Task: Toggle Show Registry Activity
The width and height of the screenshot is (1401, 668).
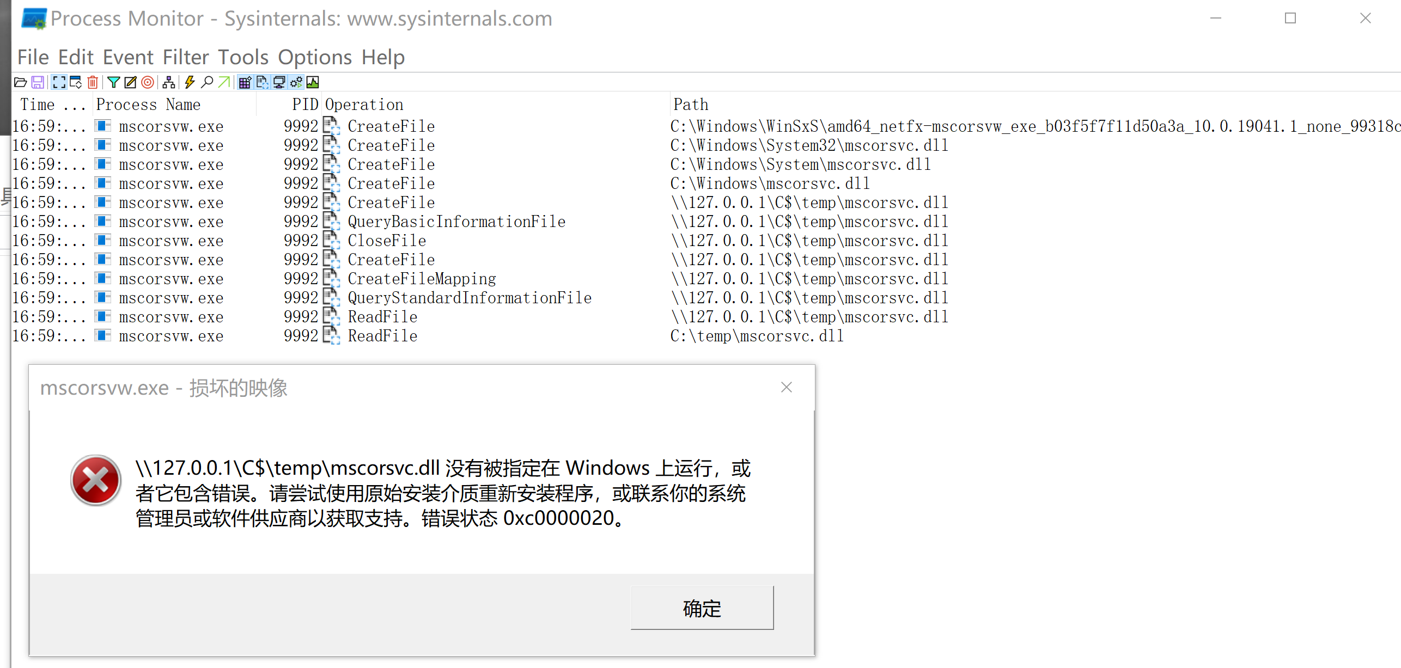Action: (x=245, y=82)
